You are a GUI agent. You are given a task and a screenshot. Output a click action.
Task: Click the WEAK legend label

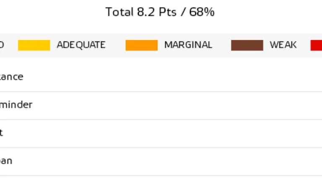[283, 45]
